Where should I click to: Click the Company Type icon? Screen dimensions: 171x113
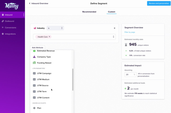34,57
